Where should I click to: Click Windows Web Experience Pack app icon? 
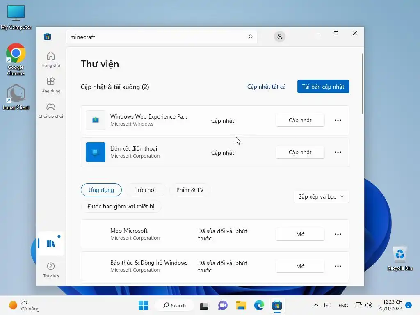(x=96, y=120)
